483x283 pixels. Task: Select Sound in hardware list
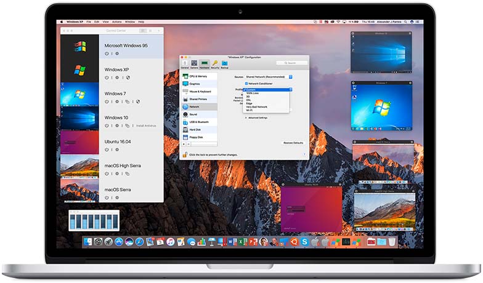click(200, 114)
